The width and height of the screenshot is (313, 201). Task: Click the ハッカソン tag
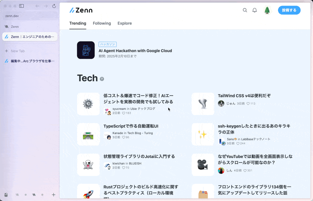[108, 44]
